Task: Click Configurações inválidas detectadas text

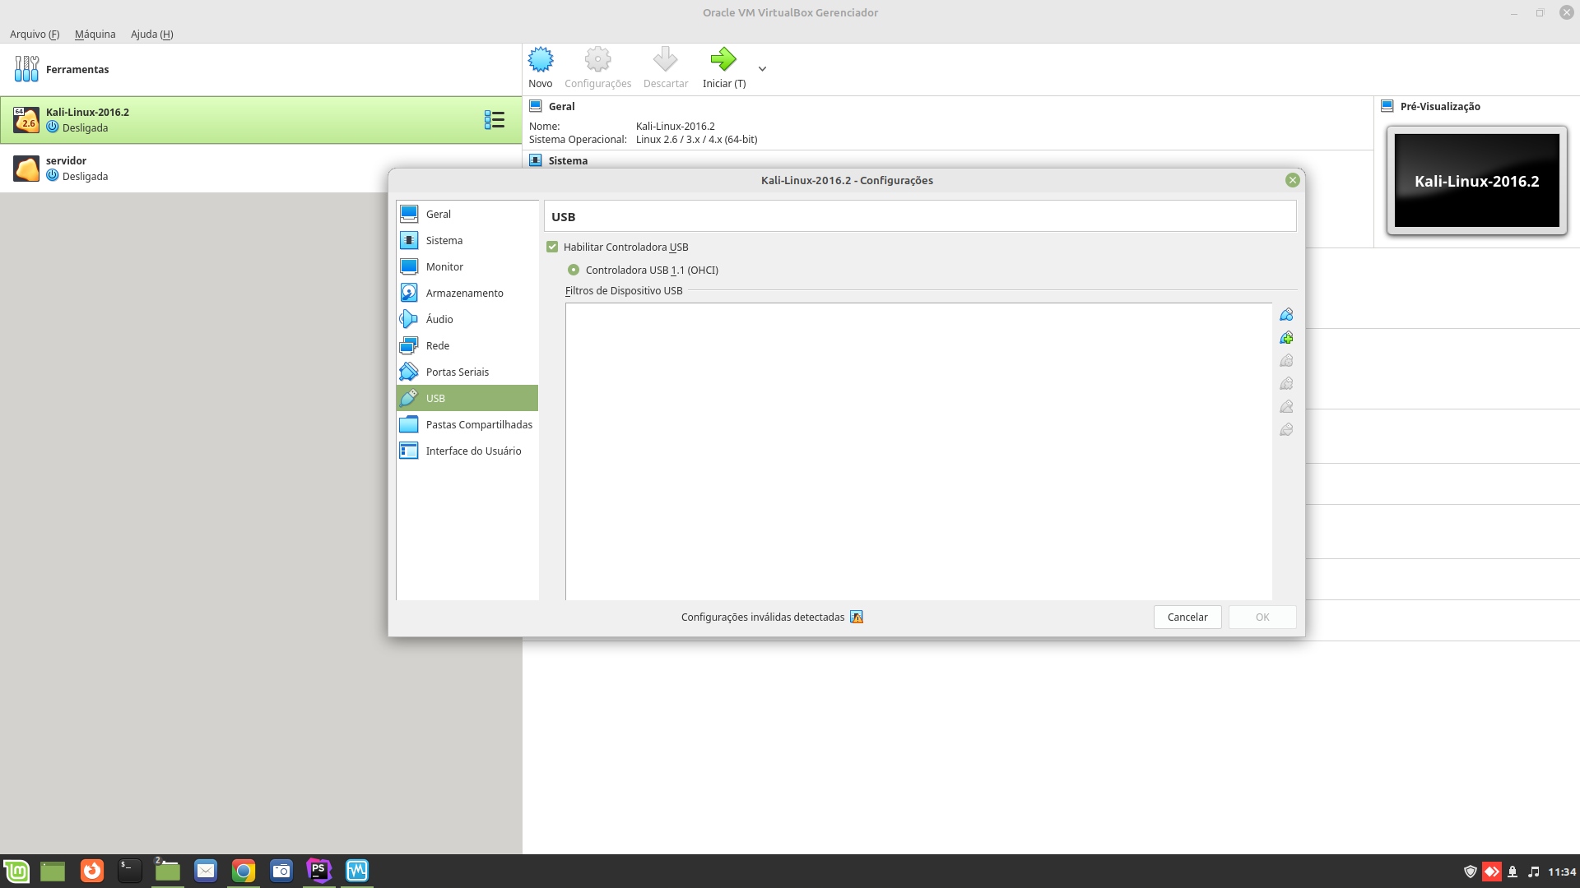Action: click(x=763, y=617)
